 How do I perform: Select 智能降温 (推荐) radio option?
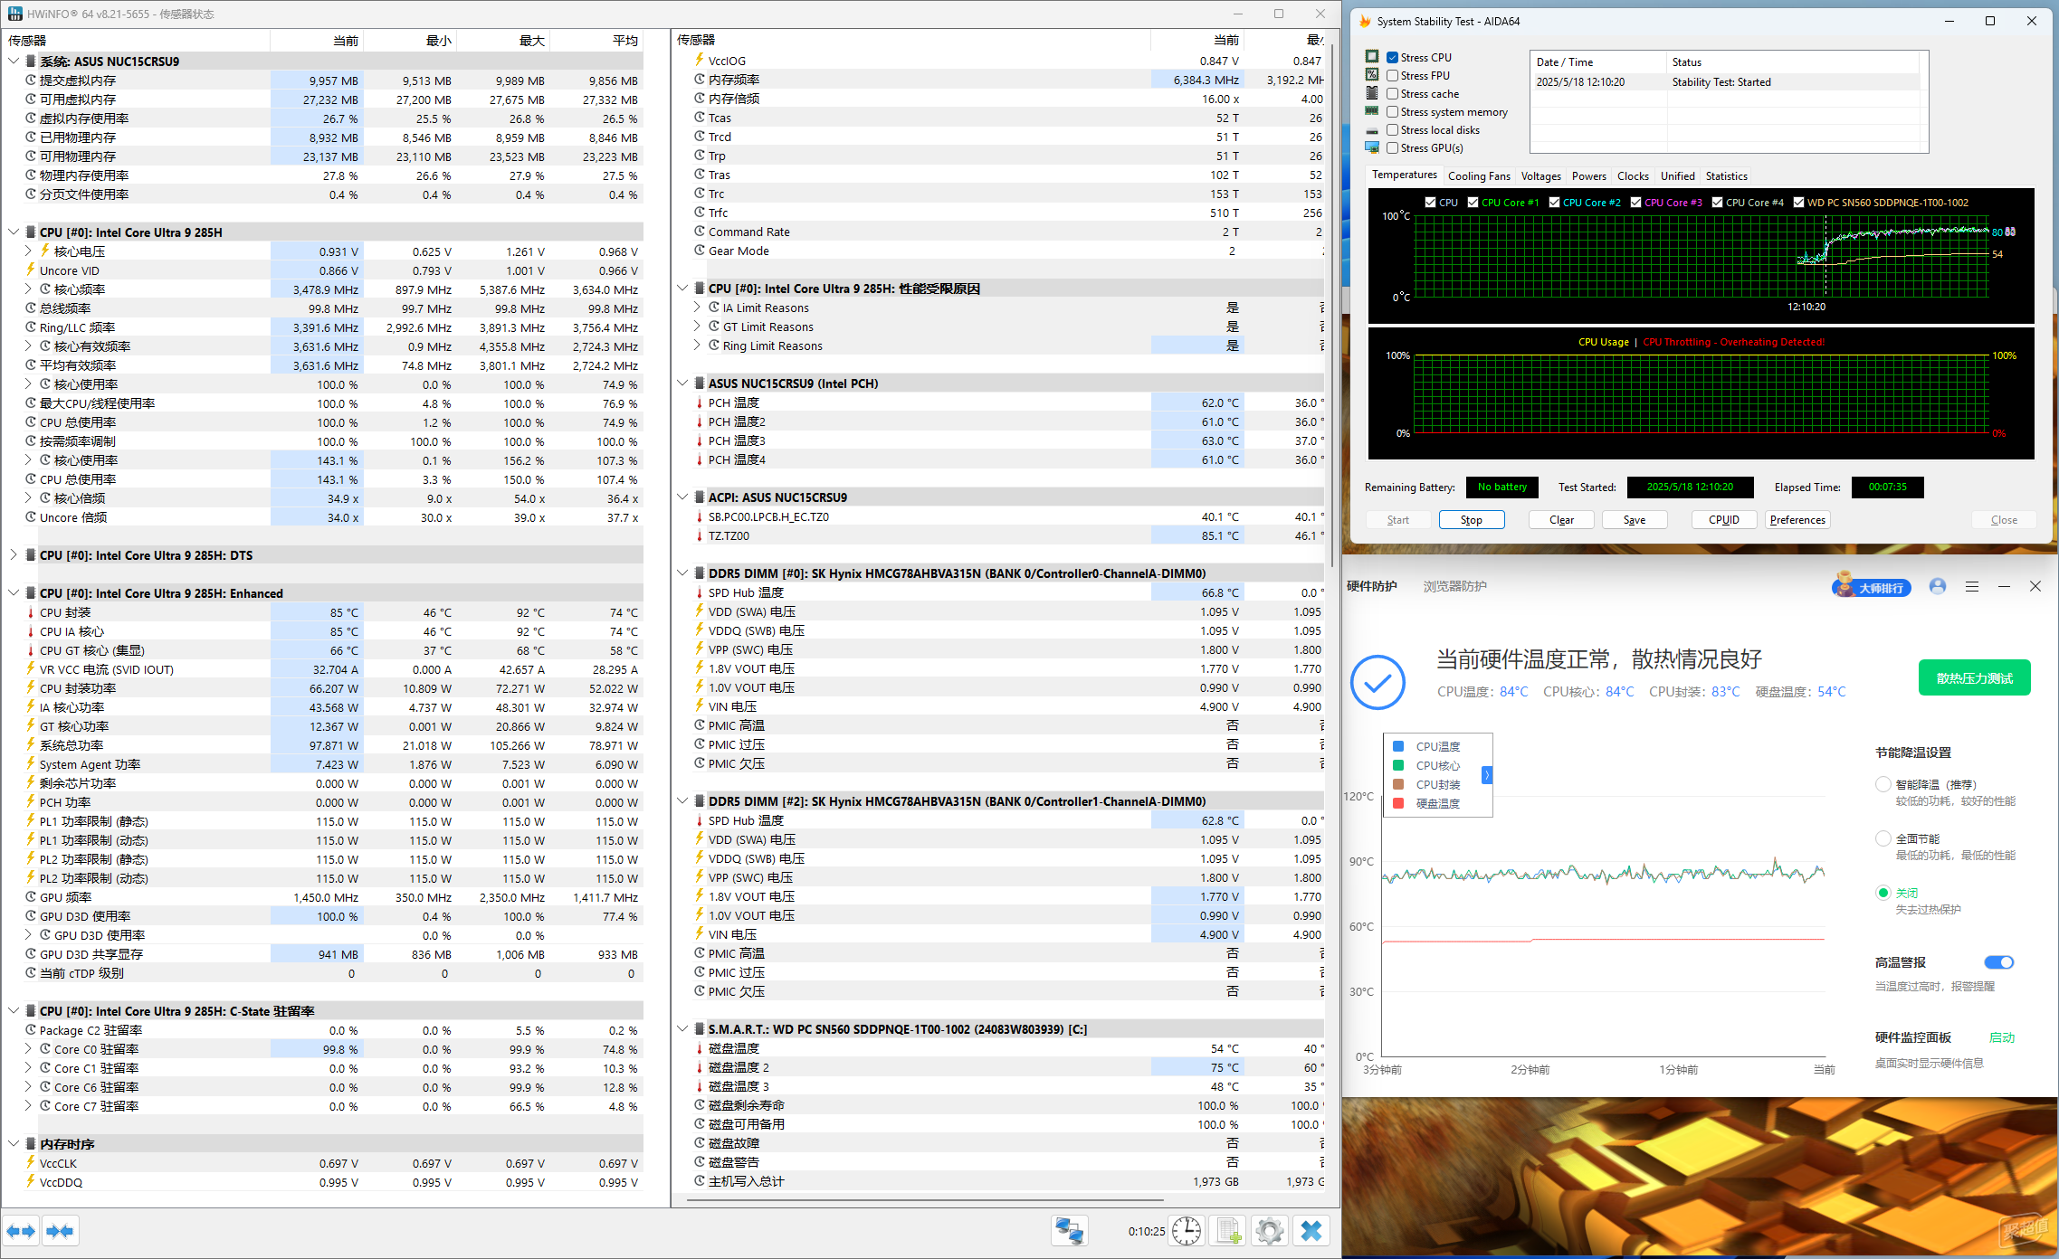(1883, 784)
